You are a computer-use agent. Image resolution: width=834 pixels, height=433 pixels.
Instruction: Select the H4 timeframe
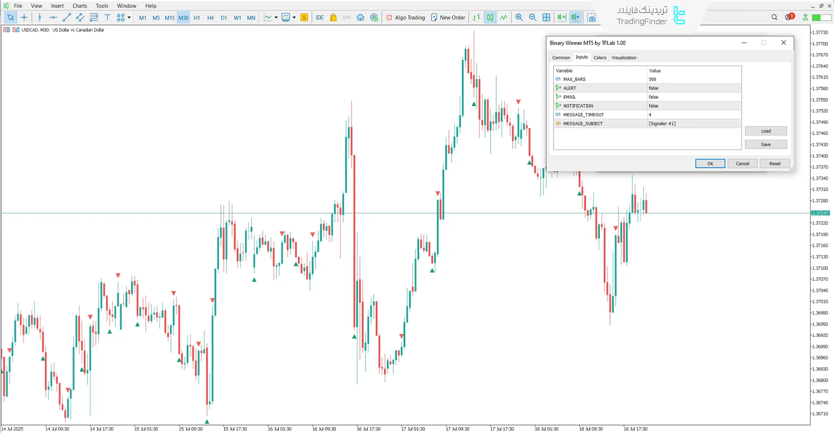point(210,18)
